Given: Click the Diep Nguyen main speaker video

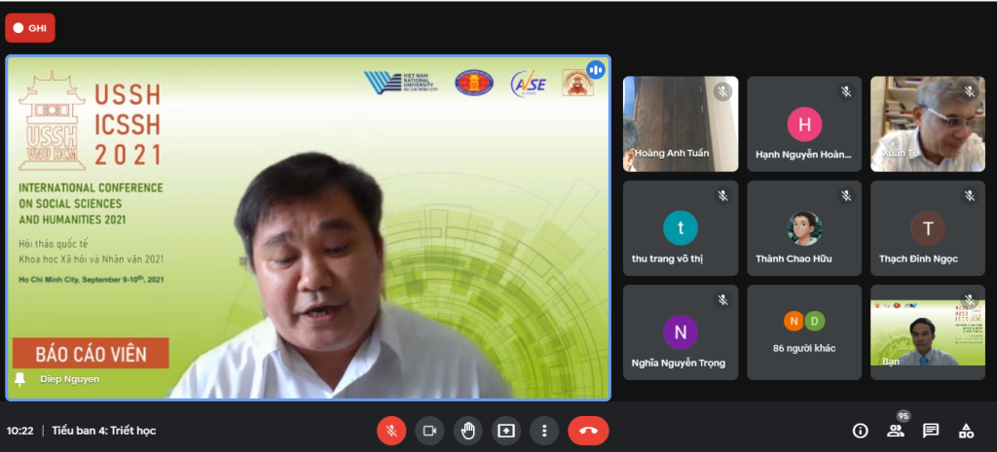Looking at the screenshot, I should point(309,227).
